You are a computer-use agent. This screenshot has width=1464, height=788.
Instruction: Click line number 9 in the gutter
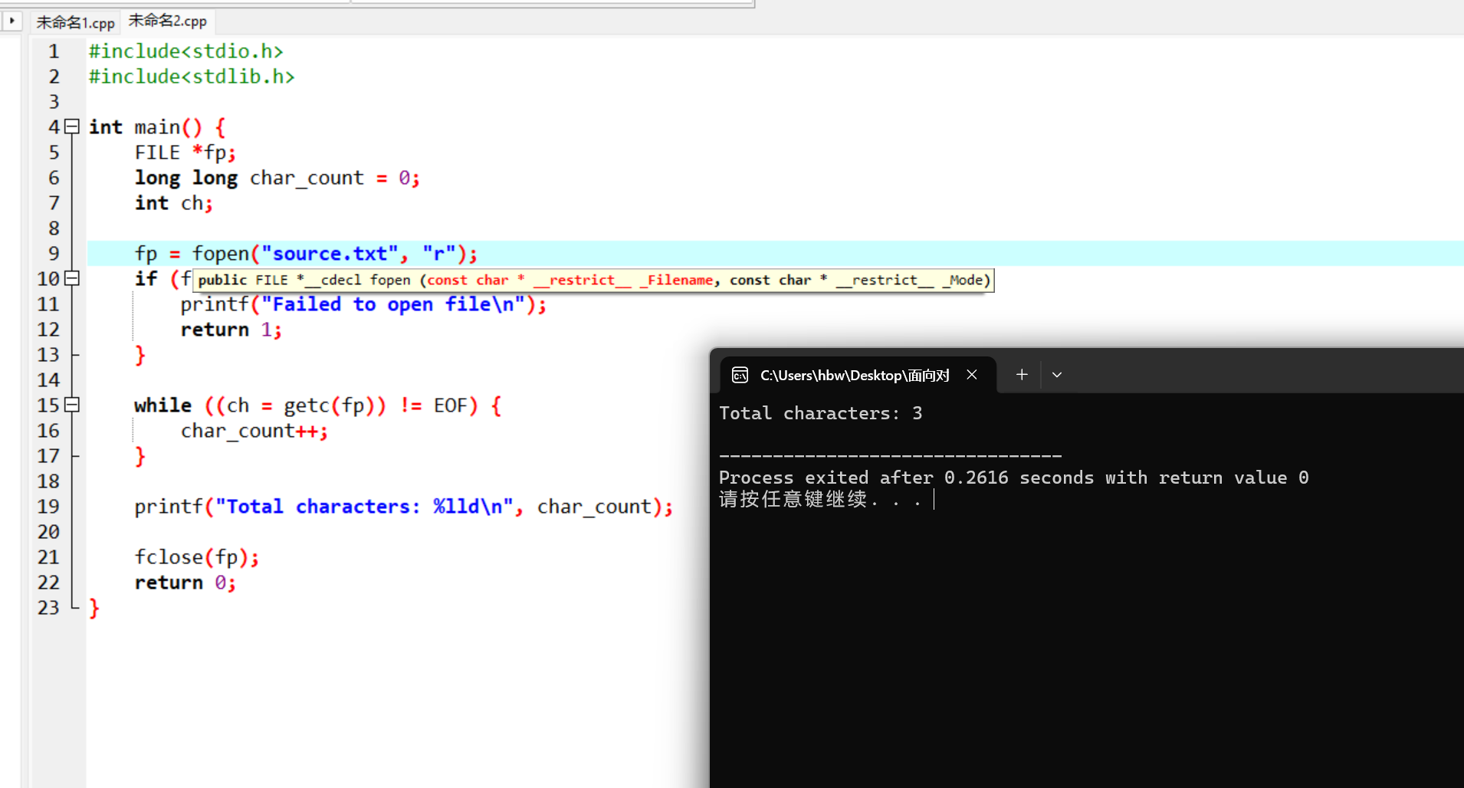click(x=54, y=254)
